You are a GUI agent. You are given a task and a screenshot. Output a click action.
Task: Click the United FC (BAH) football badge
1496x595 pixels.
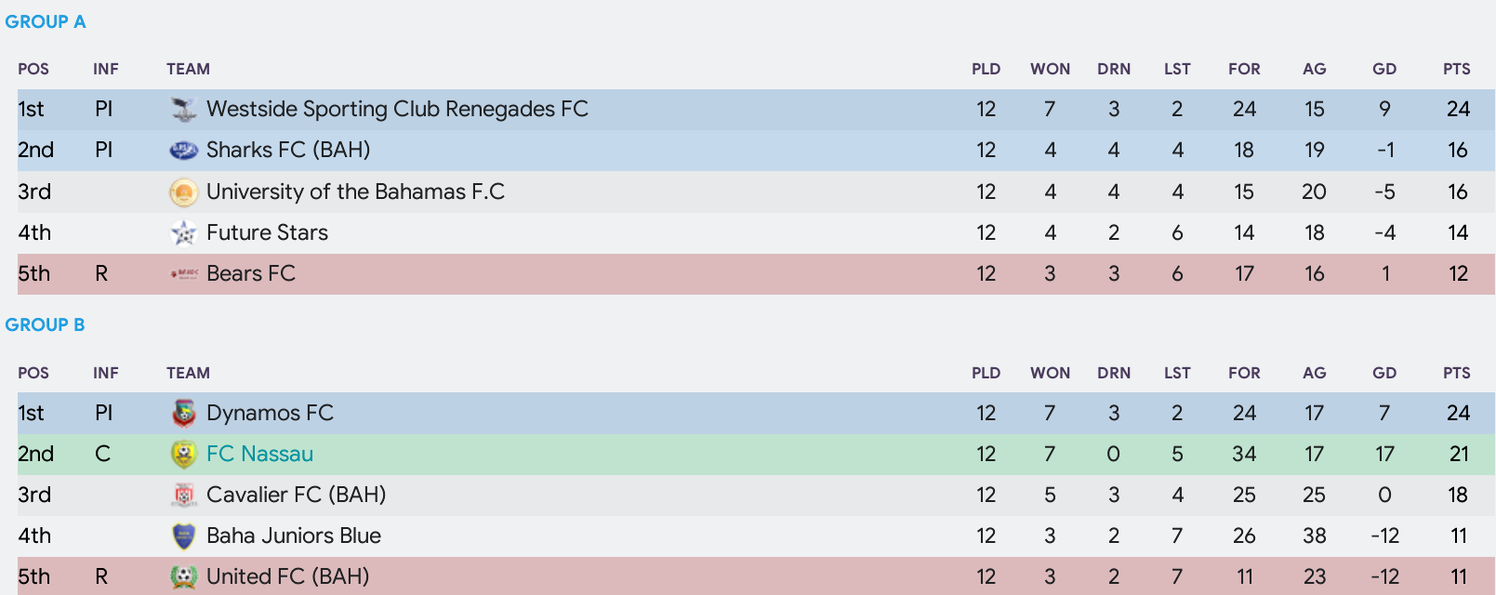click(184, 577)
